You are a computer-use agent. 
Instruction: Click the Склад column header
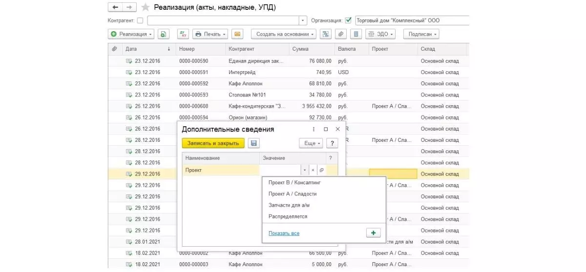(x=442, y=49)
